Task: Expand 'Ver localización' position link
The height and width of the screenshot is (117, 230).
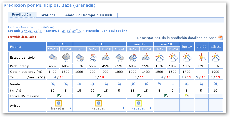Action: point(114,31)
